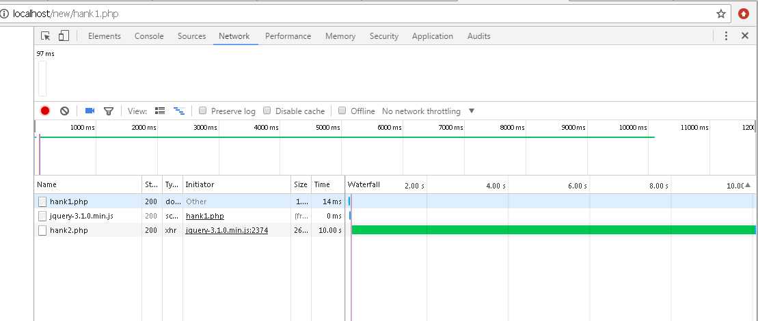Click the green hank2.php waterfall bar
This screenshot has width=758, height=321.
tap(554, 230)
